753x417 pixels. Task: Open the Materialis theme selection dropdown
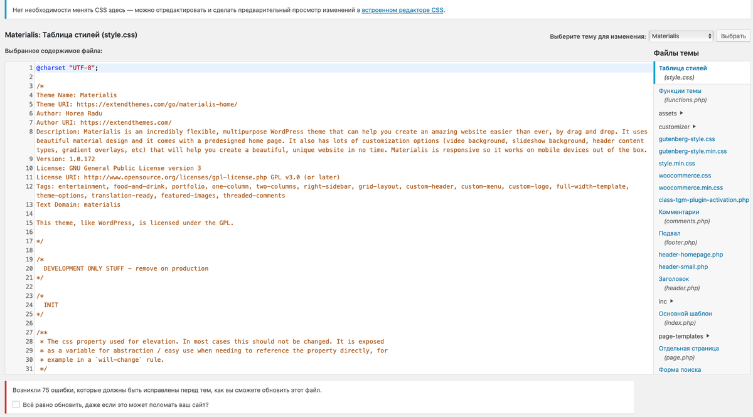pyautogui.click(x=681, y=36)
